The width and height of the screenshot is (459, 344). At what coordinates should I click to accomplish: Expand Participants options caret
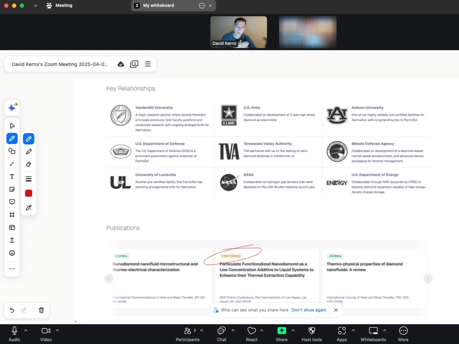202,331
